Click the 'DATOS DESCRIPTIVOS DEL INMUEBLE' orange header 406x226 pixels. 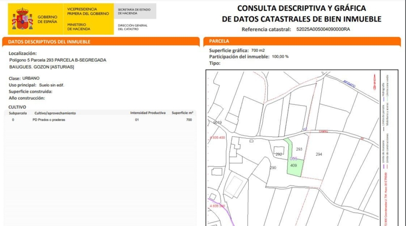[x=101, y=42]
